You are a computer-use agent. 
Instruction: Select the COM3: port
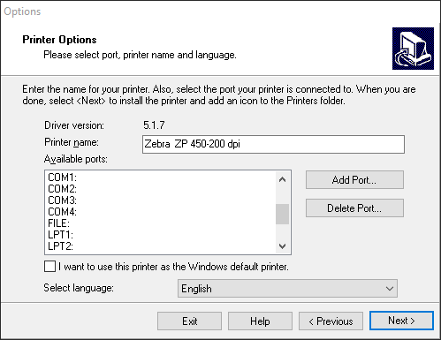pos(161,200)
